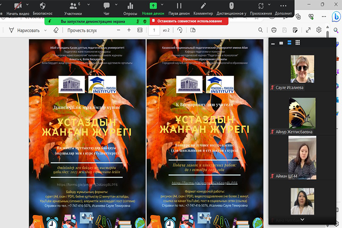
Task: Switch video panel to grid view
Action: 298,43
